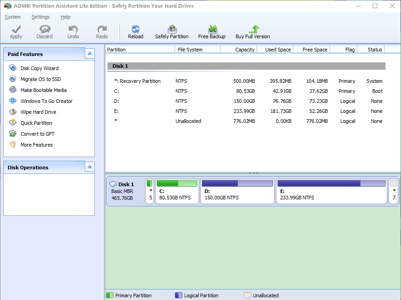This screenshot has width=401, height=300.
Task: Open the Make Bootable Media link
Action: [43, 90]
